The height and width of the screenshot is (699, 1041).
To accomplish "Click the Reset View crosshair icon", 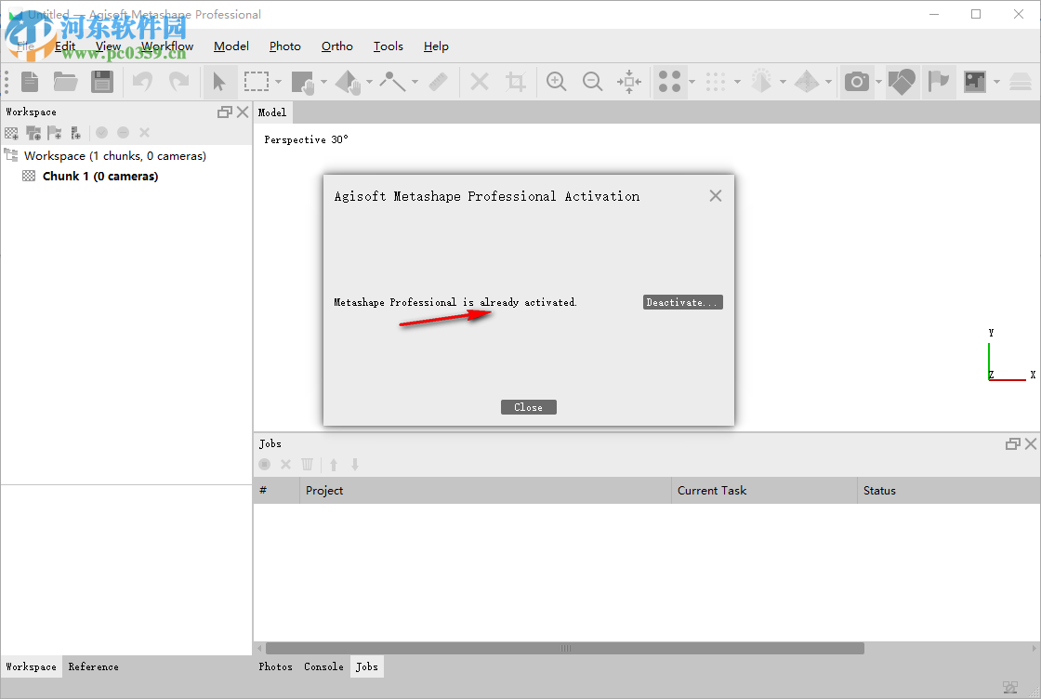I will (629, 81).
